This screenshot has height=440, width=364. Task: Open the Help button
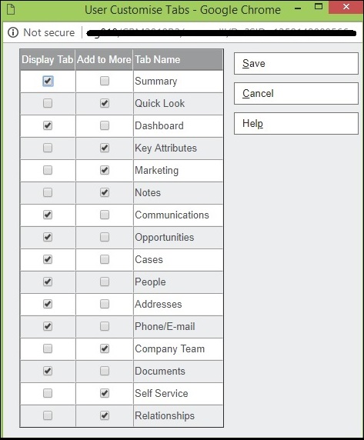pos(296,124)
